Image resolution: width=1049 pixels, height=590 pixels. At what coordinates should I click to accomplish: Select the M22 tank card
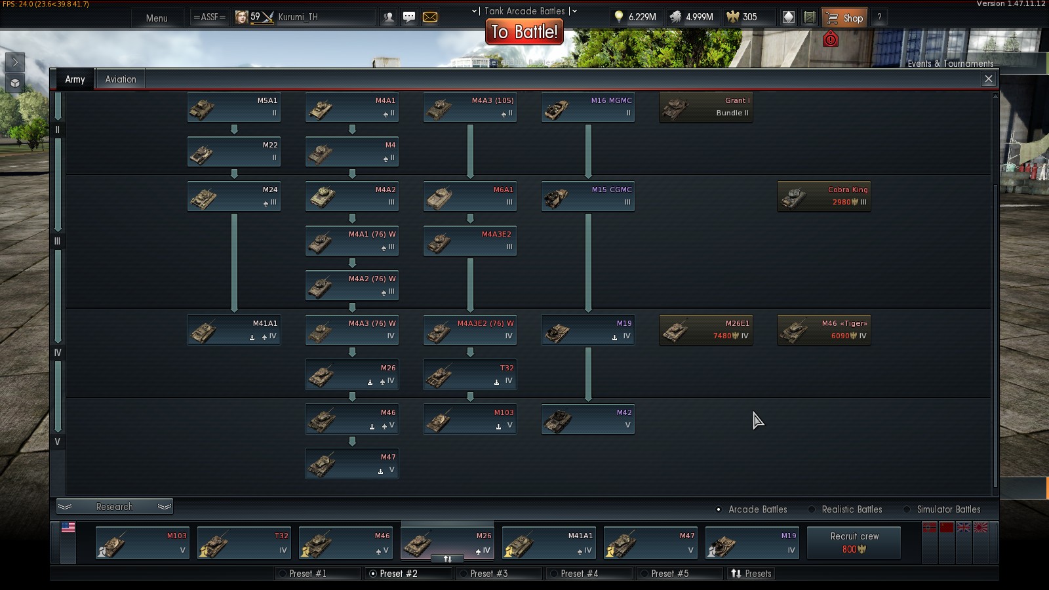tap(234, 152)
